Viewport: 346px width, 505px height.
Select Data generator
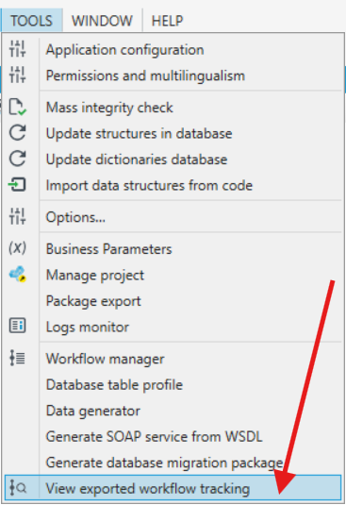tap(173, 411)
